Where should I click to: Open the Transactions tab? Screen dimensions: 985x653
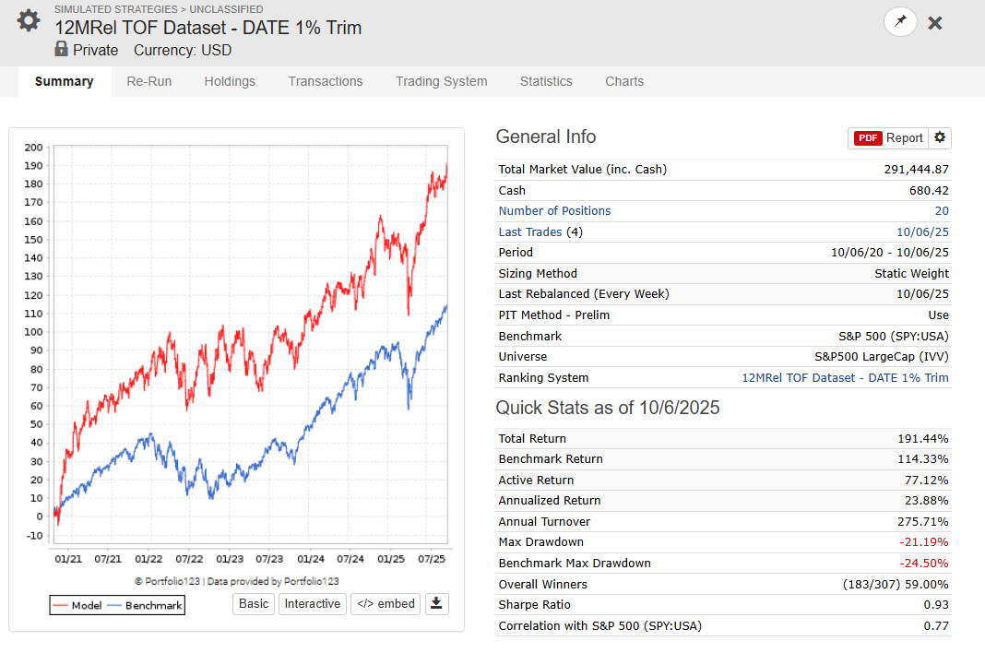(x=326, y=82)
